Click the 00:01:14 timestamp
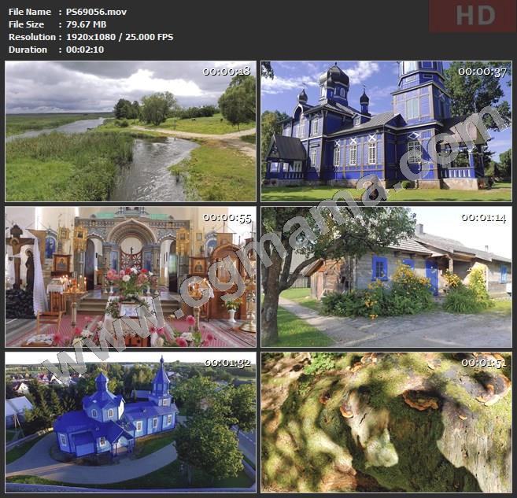 coord(482,217)
